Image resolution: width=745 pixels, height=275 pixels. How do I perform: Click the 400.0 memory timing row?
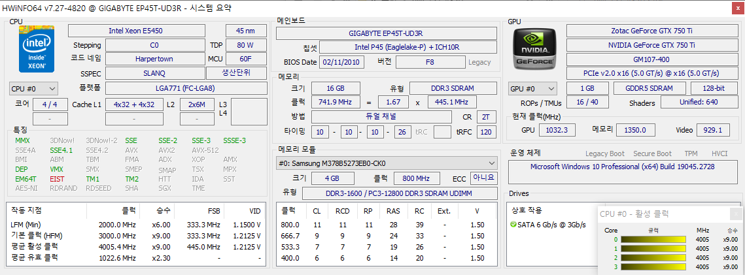click(x=387, y=258)
